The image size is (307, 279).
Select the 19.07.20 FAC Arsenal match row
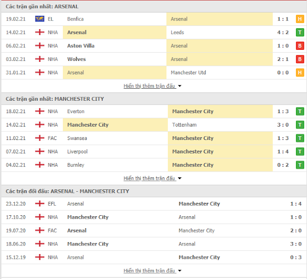(153, 231)
